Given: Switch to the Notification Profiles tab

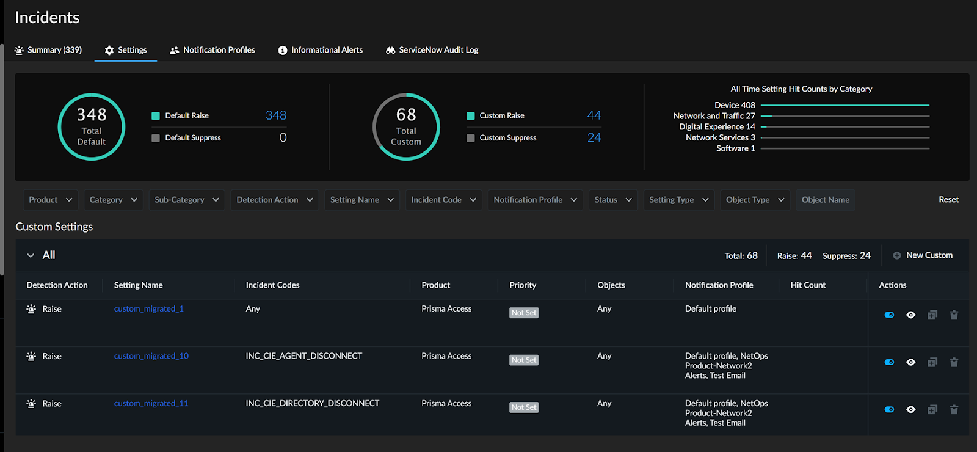Looking at the screenshot, I should 212,50.
